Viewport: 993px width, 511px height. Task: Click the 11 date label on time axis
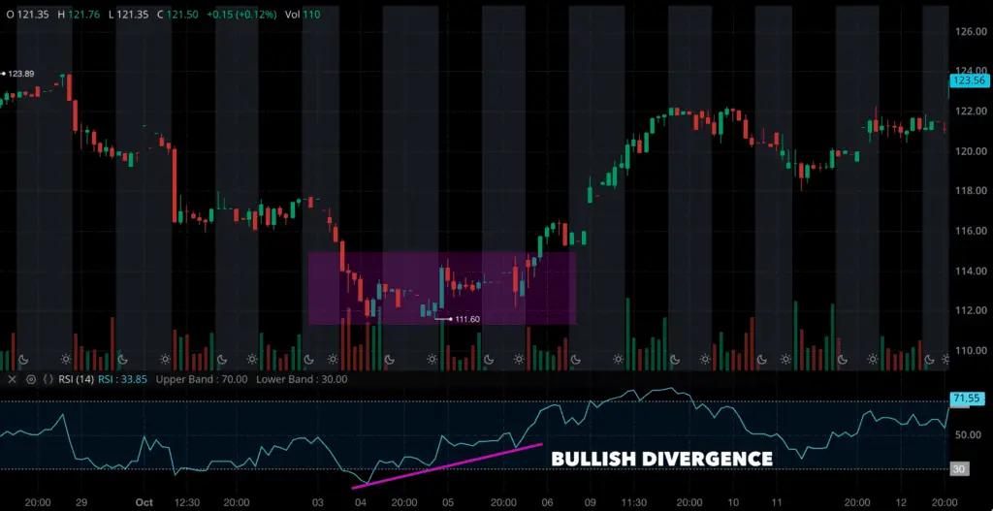[777, 502]
